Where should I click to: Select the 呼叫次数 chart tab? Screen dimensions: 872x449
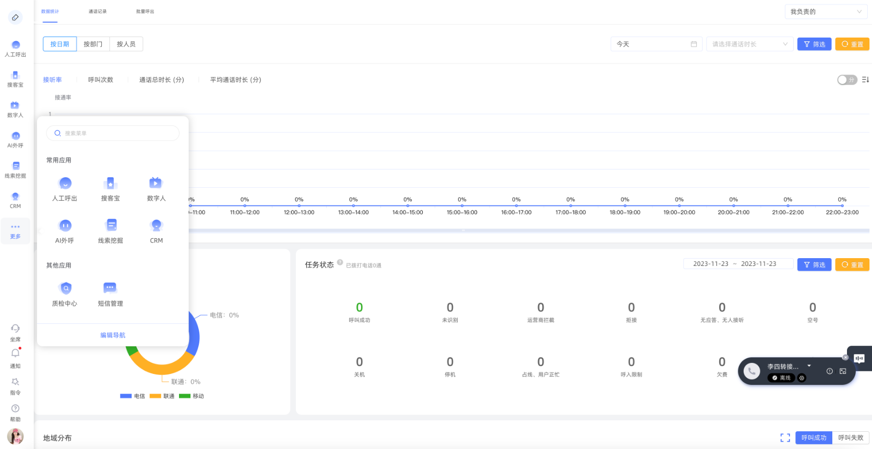tap(100, 80)
